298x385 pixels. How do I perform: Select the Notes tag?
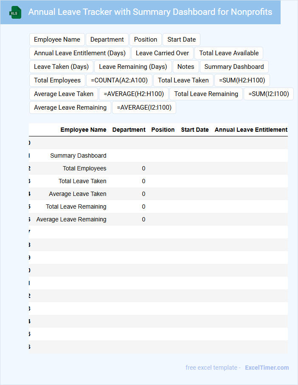pyautogui.click(x=186, y=67)
